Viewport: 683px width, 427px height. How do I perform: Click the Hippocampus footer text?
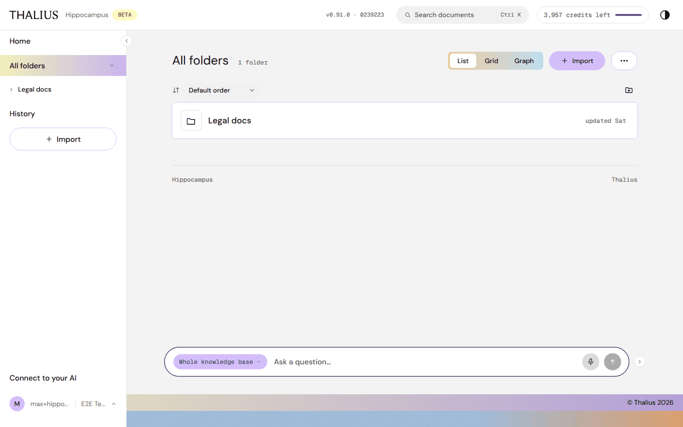[192, 180]
